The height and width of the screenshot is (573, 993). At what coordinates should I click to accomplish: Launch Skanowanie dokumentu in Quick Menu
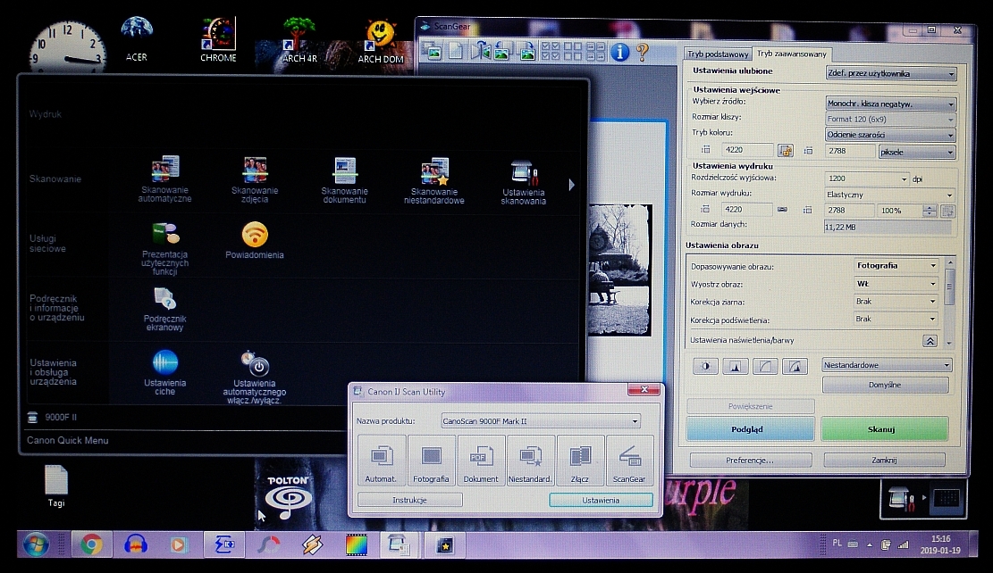344,181
